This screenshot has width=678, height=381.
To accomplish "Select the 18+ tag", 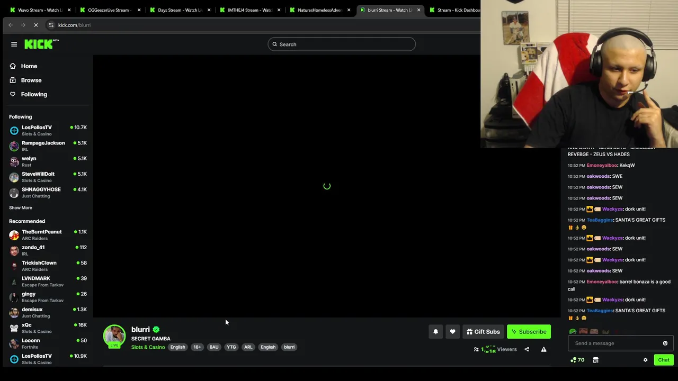I will [197, 347].
